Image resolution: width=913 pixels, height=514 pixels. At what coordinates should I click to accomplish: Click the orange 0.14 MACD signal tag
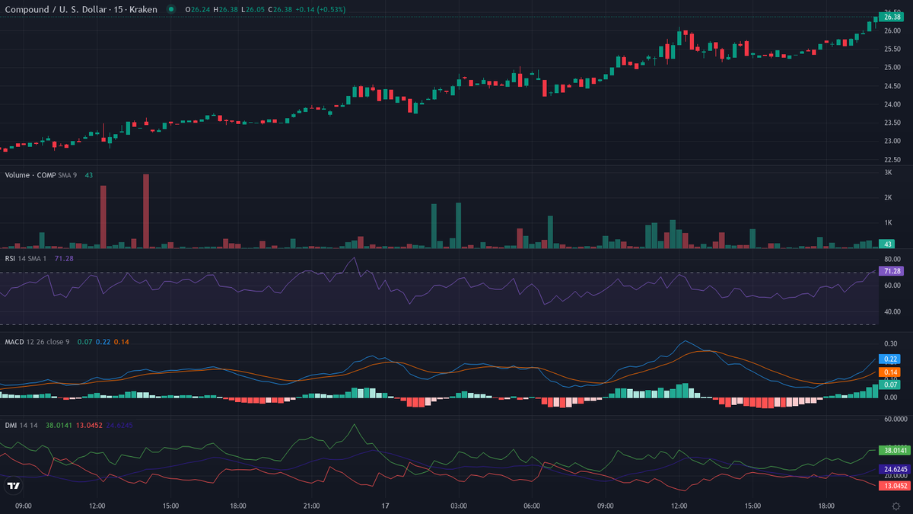[x=890, y=372]
